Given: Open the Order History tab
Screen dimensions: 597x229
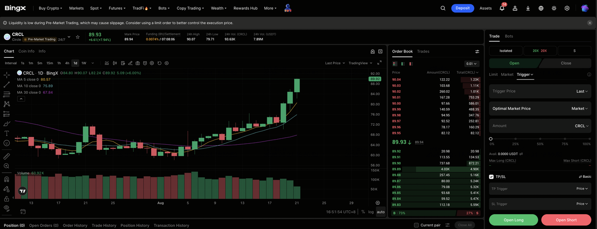Looking at the screenshot, I should 75,225.
